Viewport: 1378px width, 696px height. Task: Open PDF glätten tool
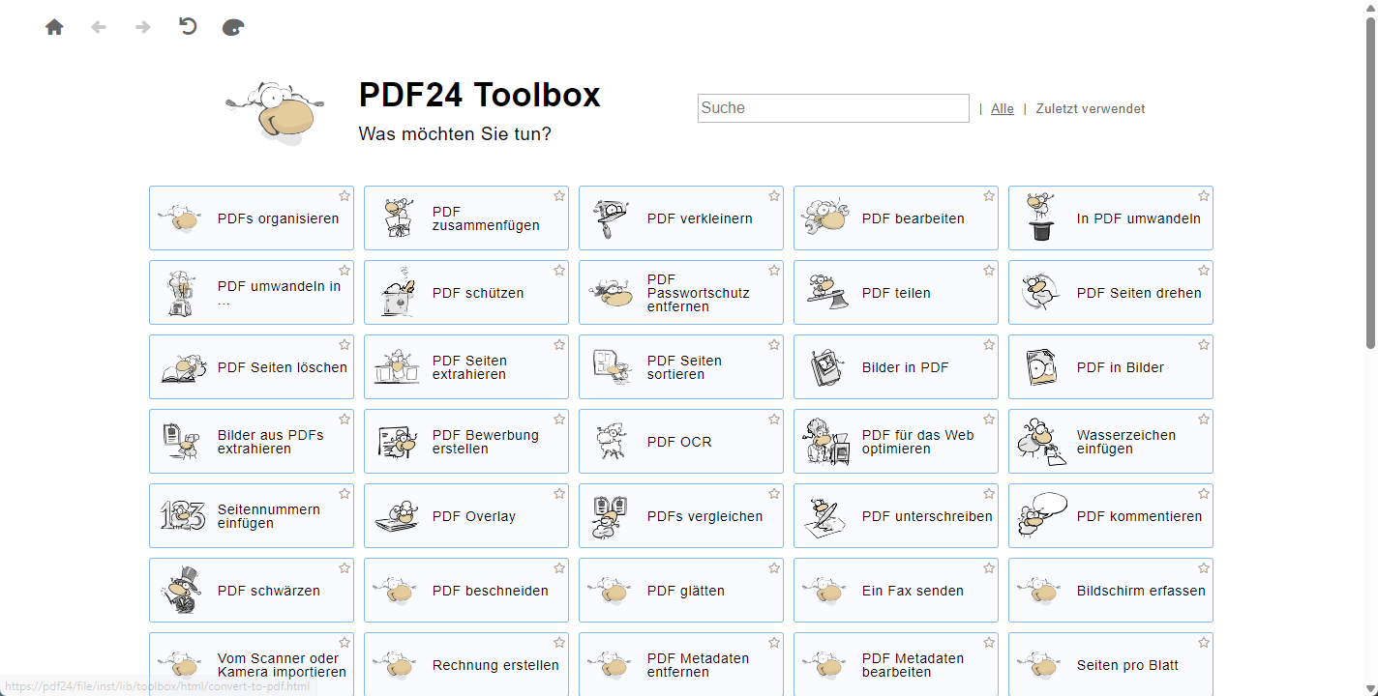[x=681, y=591]
